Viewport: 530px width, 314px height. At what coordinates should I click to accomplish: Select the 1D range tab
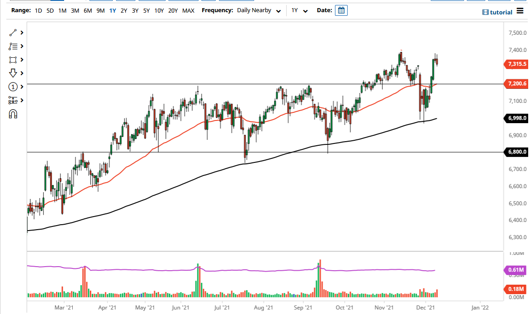(38, 10)
